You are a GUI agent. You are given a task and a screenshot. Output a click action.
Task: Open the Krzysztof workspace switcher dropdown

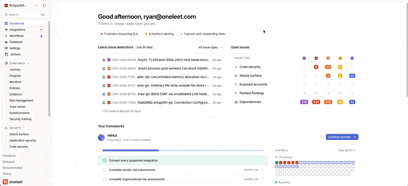(x=36, y=6)
